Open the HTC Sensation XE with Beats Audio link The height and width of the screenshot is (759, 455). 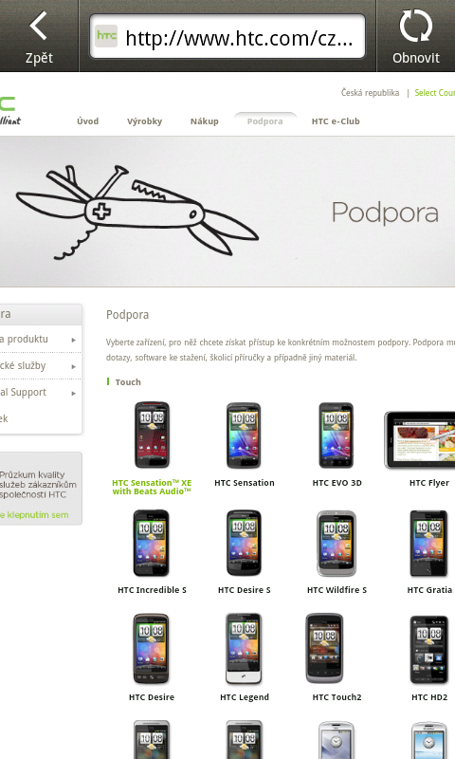[152, 487]
